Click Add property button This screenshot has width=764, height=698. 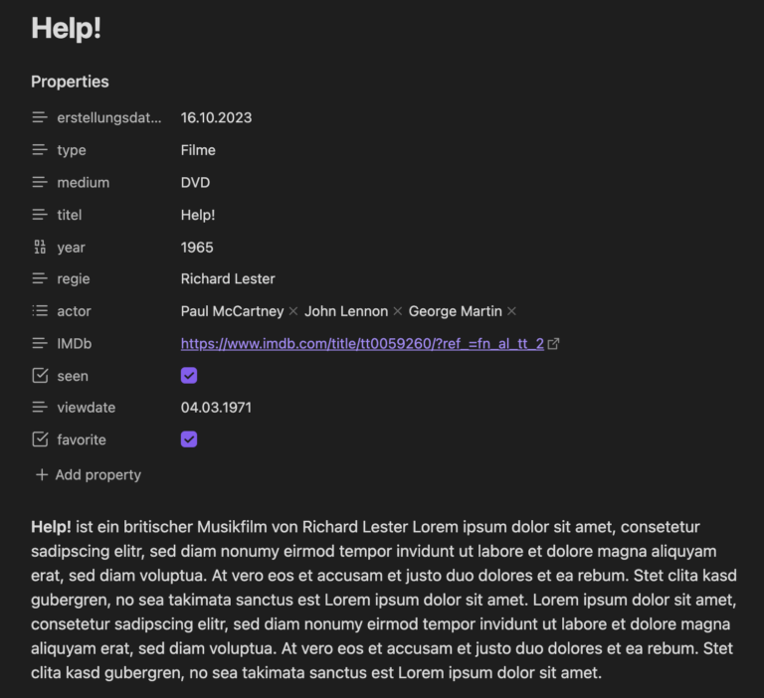pyautogui.click(x=89, y=475)
